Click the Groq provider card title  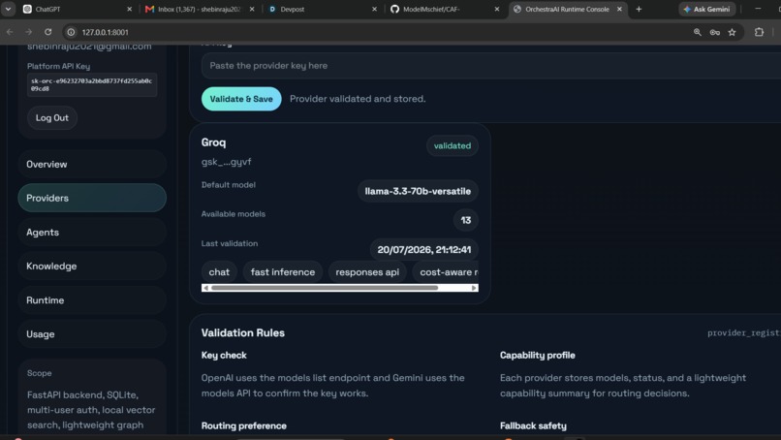click(214, 142)
